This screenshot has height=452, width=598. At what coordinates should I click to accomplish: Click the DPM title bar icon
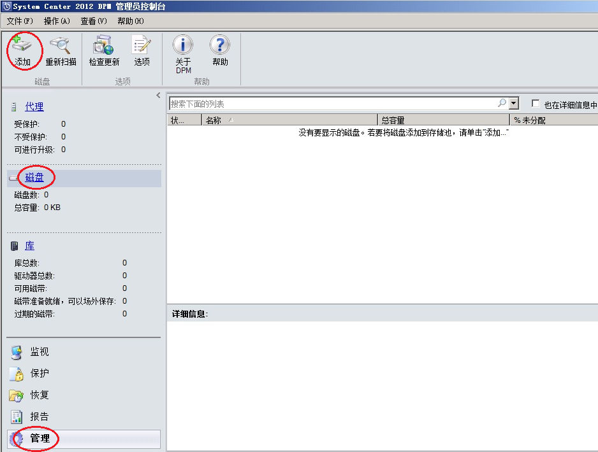pos(7,6)
